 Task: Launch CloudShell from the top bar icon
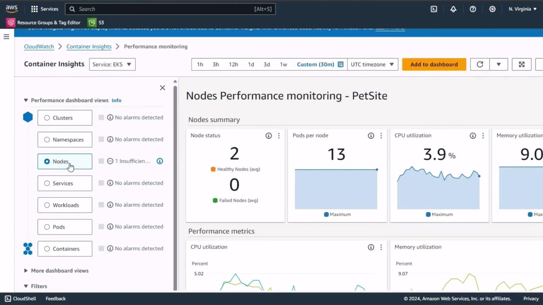[x=434, y=9]
